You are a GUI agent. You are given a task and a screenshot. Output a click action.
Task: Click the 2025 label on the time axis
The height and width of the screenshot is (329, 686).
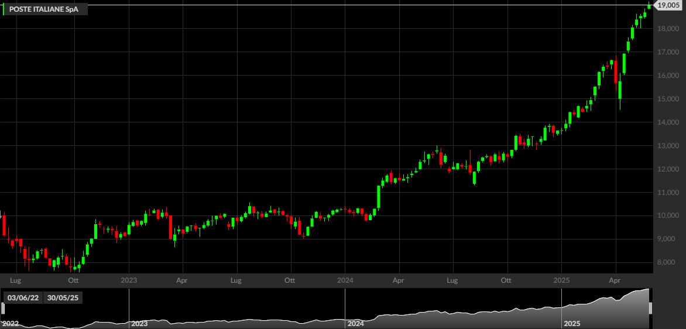pyautogui.click(x=561, y=280)
